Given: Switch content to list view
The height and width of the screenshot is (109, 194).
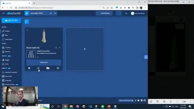Looking at the screenshot, I should [27, 21].
